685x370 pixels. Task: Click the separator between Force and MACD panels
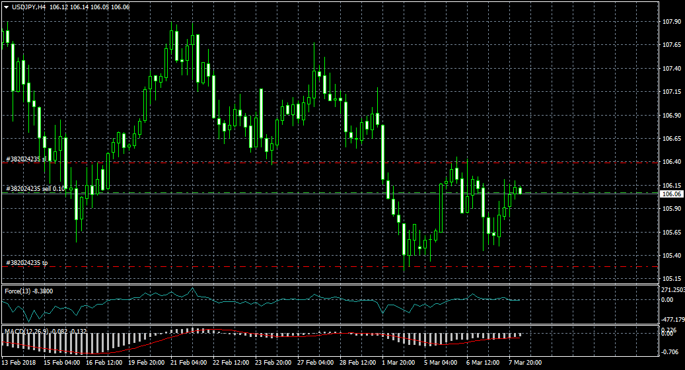point(330,324)
